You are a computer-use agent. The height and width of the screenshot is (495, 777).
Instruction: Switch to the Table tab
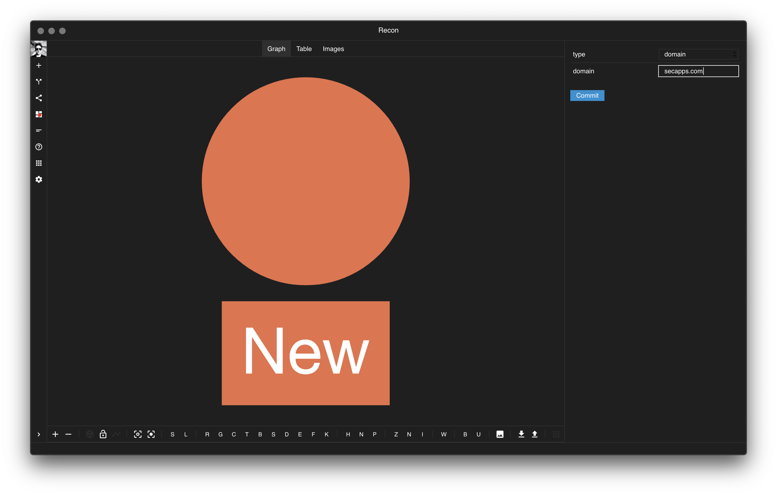click(x=304, y=49)
